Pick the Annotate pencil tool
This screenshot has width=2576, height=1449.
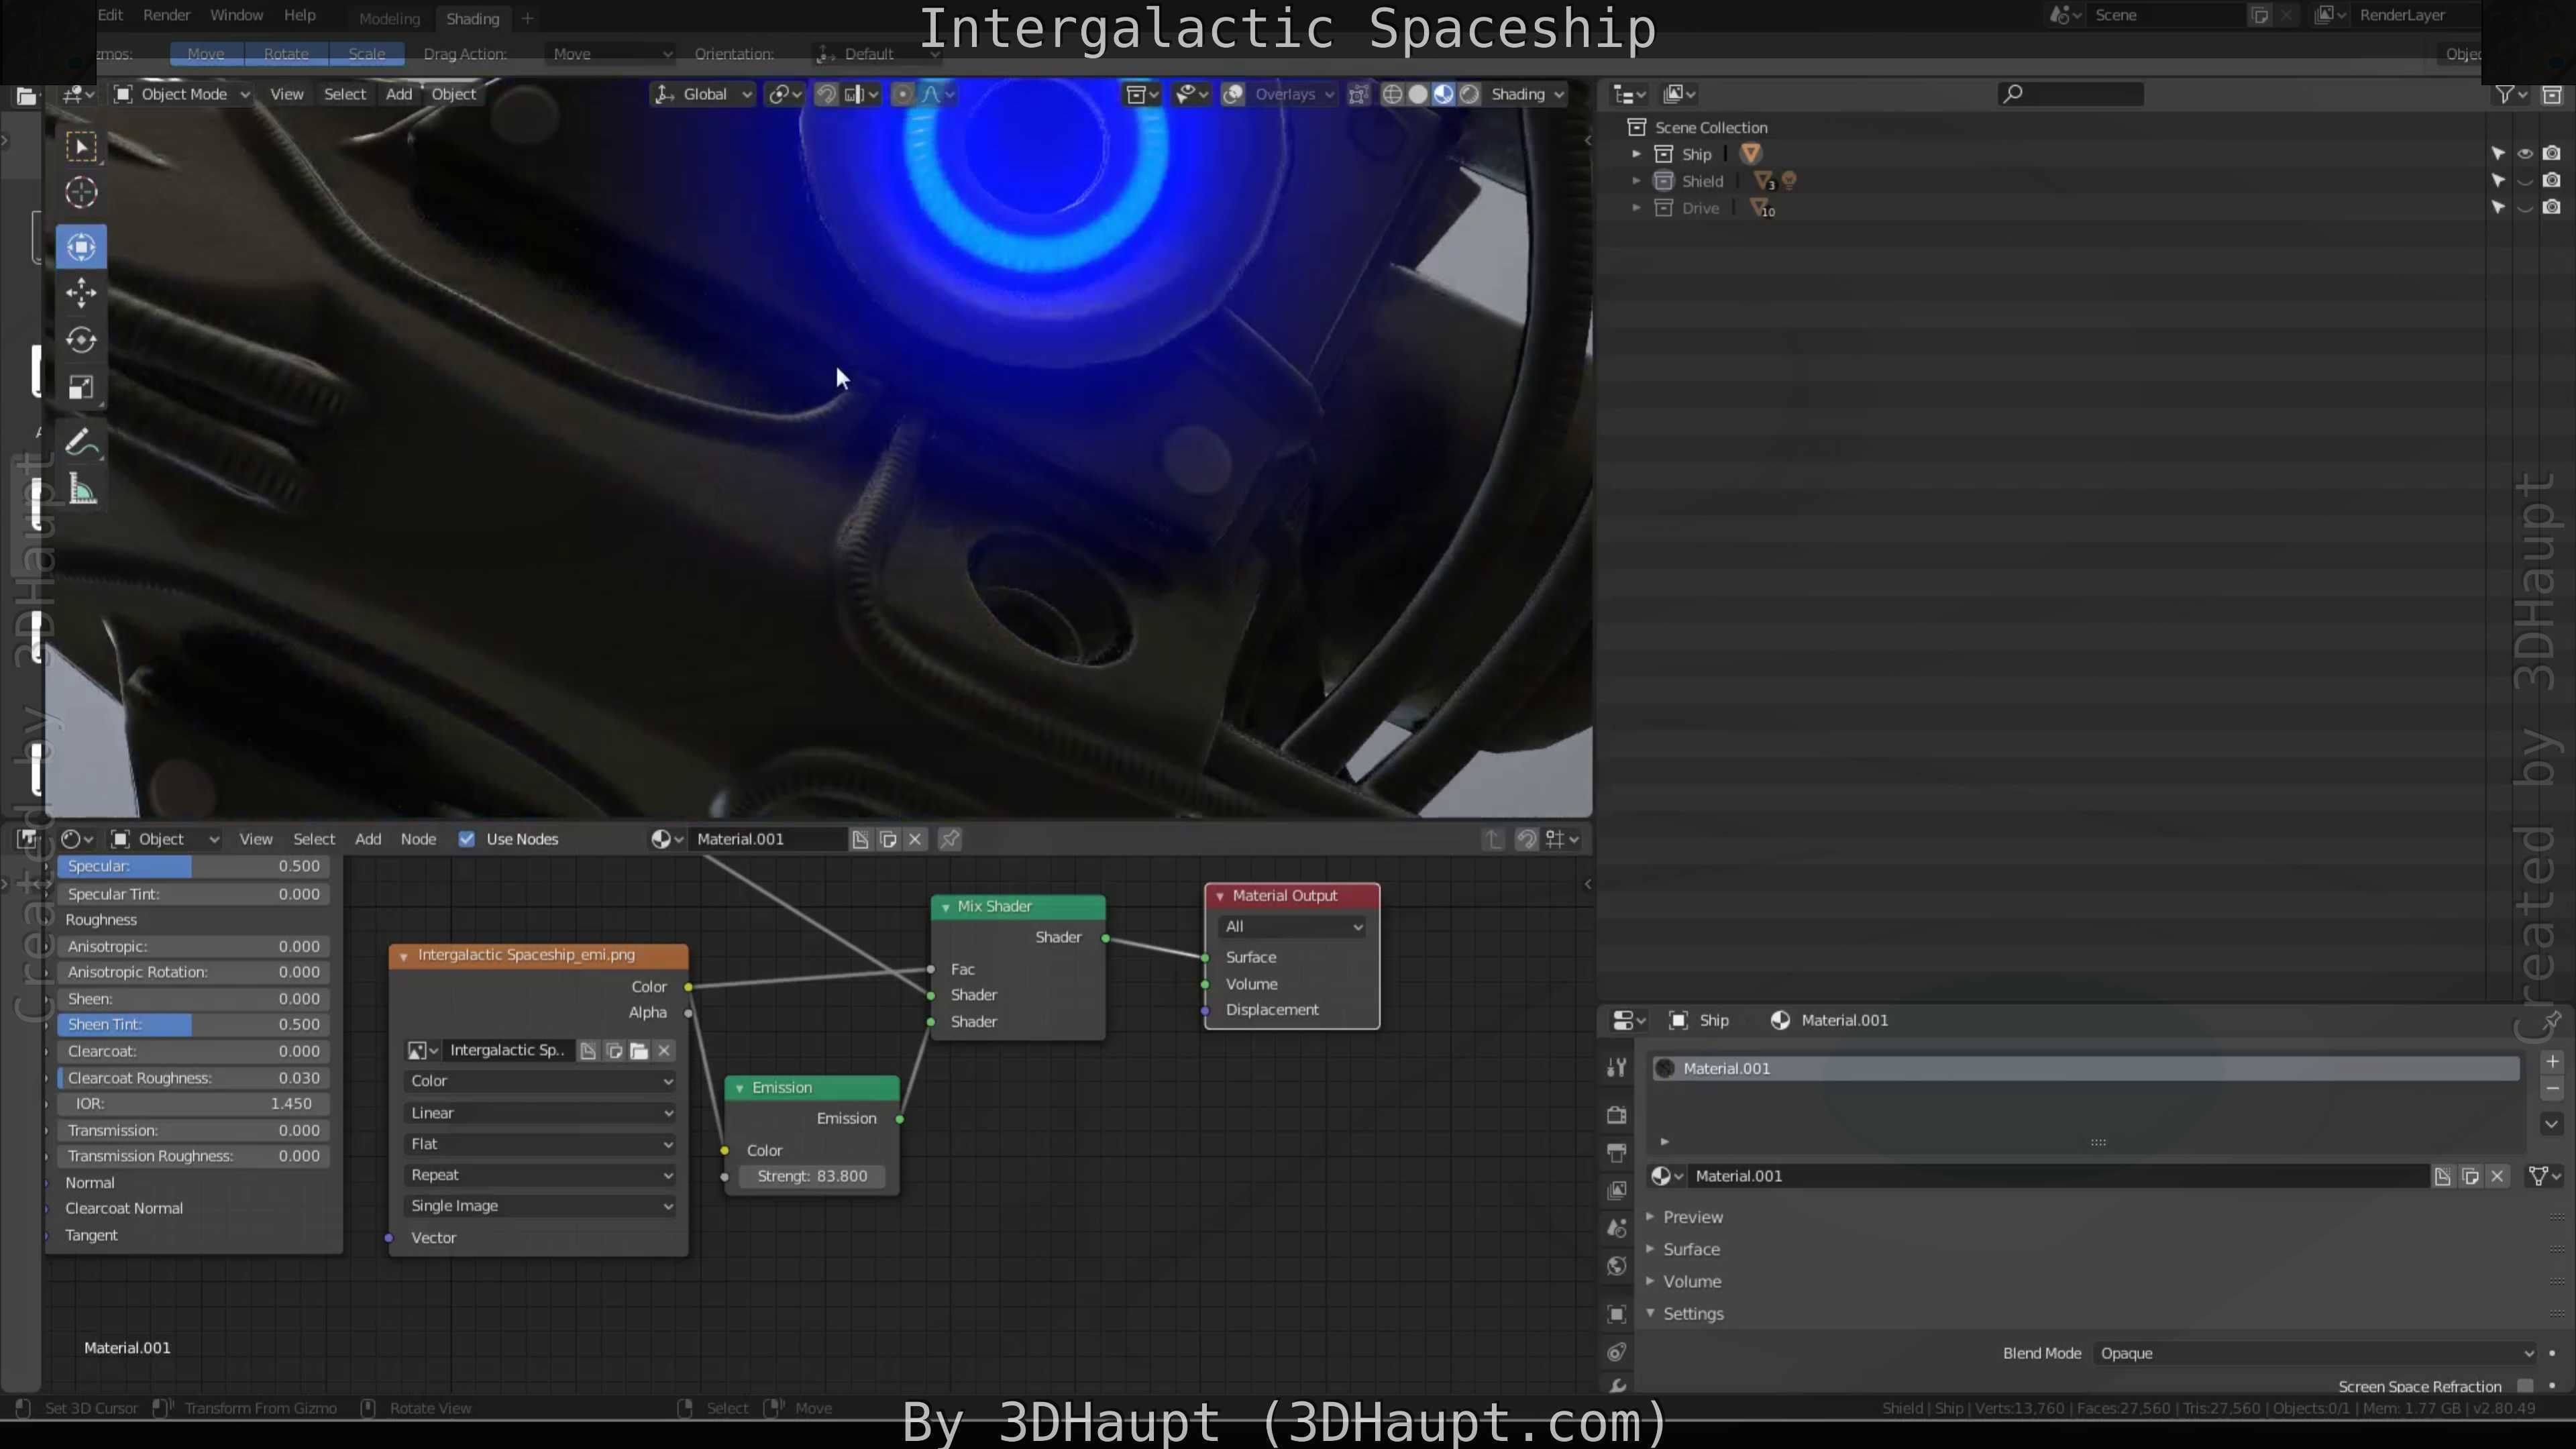(x=81, y=442)
